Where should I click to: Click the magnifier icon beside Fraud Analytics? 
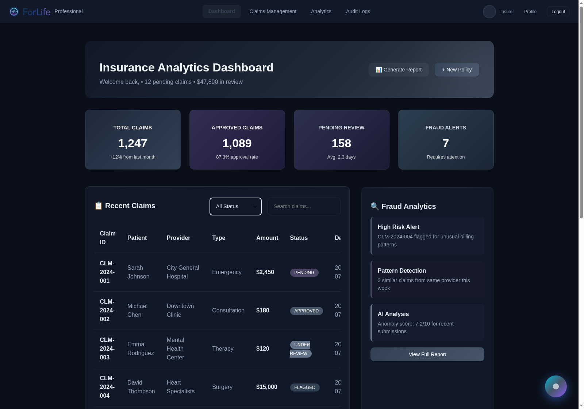[x=375, y=206]
